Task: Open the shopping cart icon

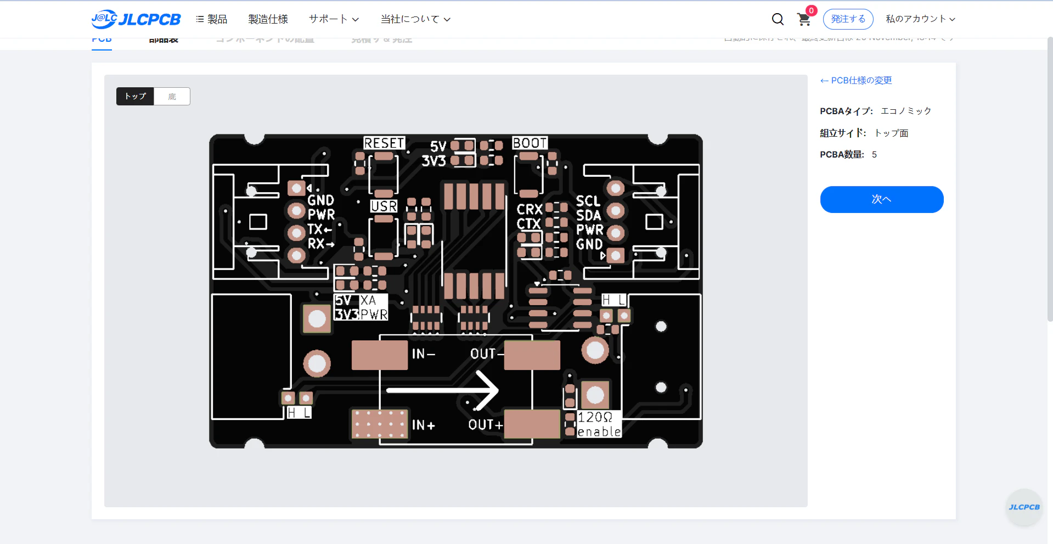Action: point(804,19)
